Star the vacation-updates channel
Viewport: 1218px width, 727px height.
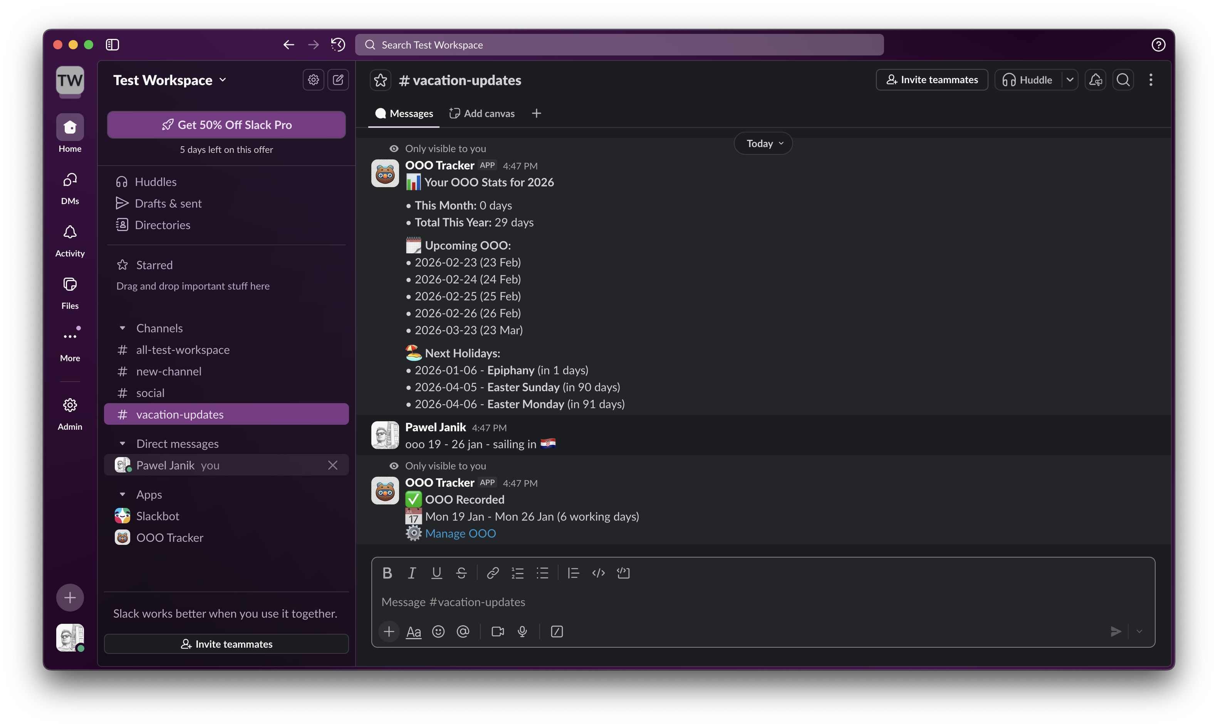[380, 80]
